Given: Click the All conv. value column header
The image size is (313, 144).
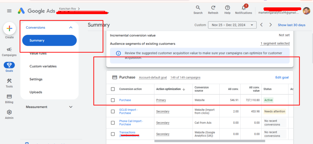Looking at the screenshot, I should click(x=254, y=89).
